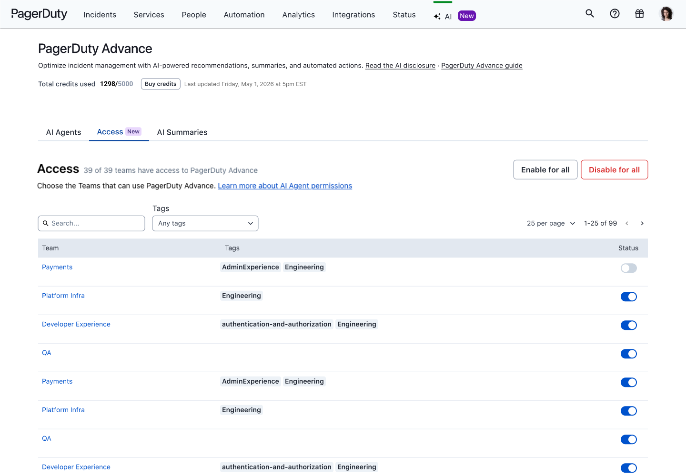Open the Status menu
This screenshot has width=686, height=476.
(x=404, y=15)
